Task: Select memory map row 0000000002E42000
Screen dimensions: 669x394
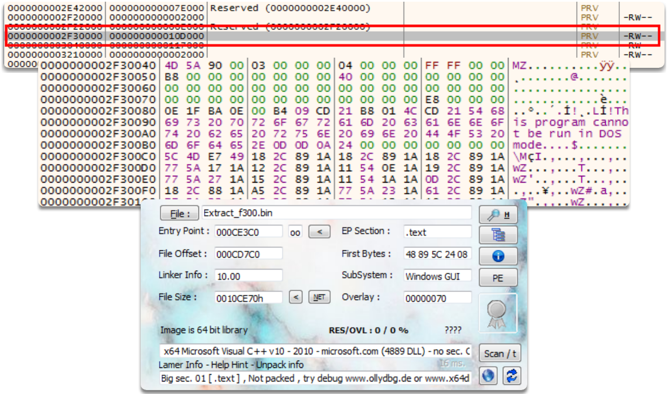Action: (x=333, y=8)
